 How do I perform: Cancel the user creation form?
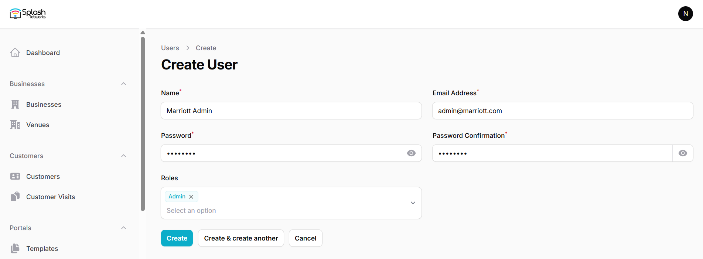(x=306, y=238)
